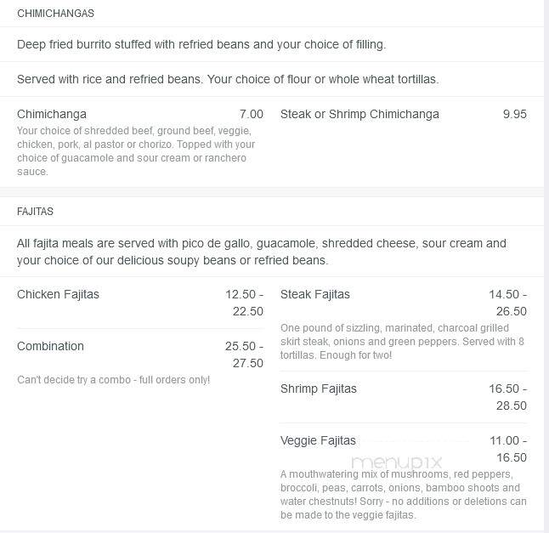This screenshot has width=549, height=533.
Task: Click the menupix watermark logo
Action: pyautogui.click(x=397, y=462)
